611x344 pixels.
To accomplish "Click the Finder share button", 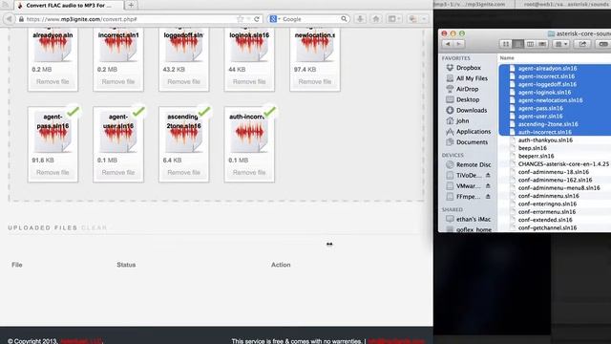I will coord(582,44).
